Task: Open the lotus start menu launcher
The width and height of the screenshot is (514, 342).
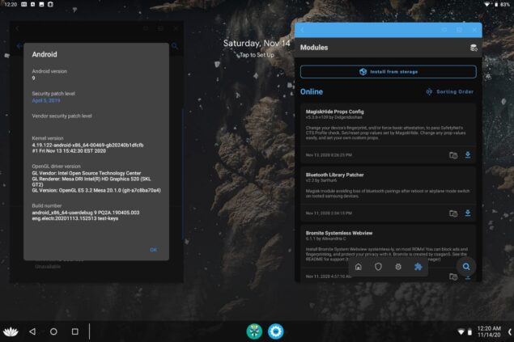Action: pos(11,331)
